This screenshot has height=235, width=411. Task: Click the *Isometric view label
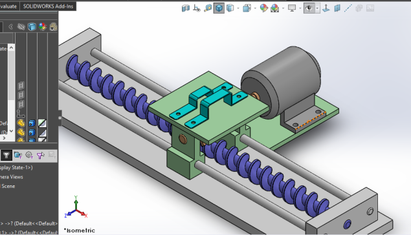[x=80, y=230]
